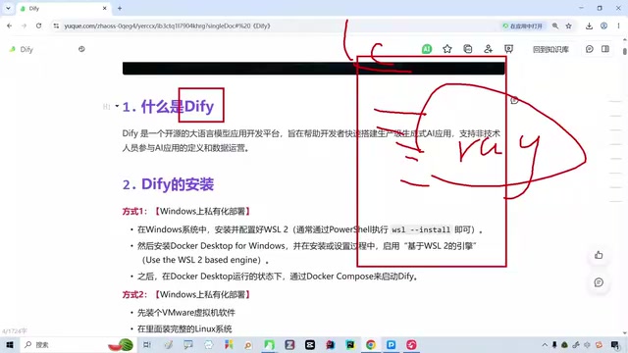This screenshot has width=628, height=353.
Task: Open the red circular app on taskbar
Action: pos(411,344)
